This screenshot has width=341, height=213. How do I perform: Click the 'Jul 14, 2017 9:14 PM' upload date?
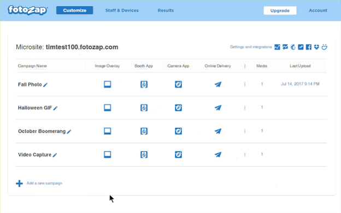300,84
